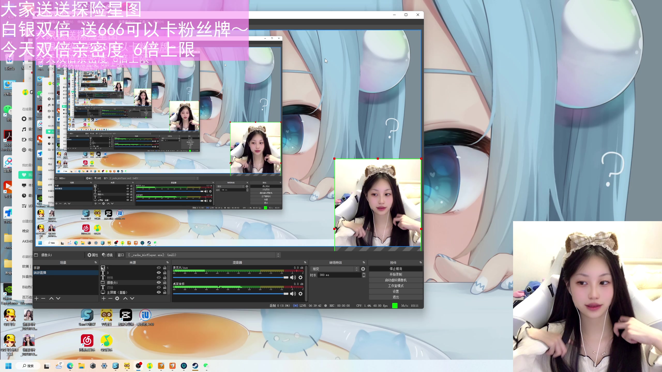The width and height of the screenshot is (662, 372).
Task: Open 剪映专业版 desktop shortcut
Action: click(x=126, y=318)
